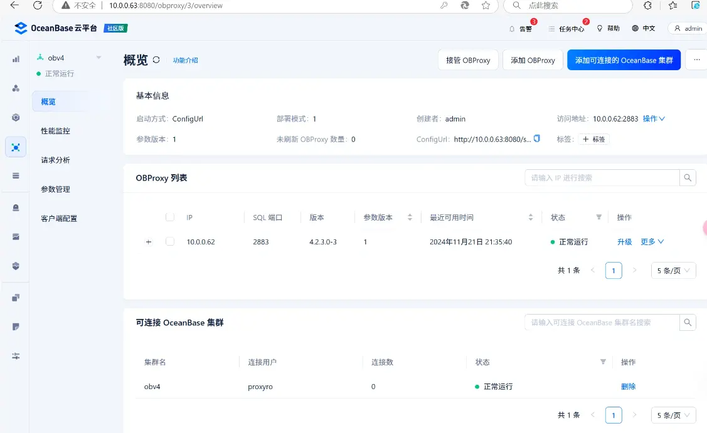Select the dashboard icon in the left rail
This screenshot has width=707, height=433.
16,59
